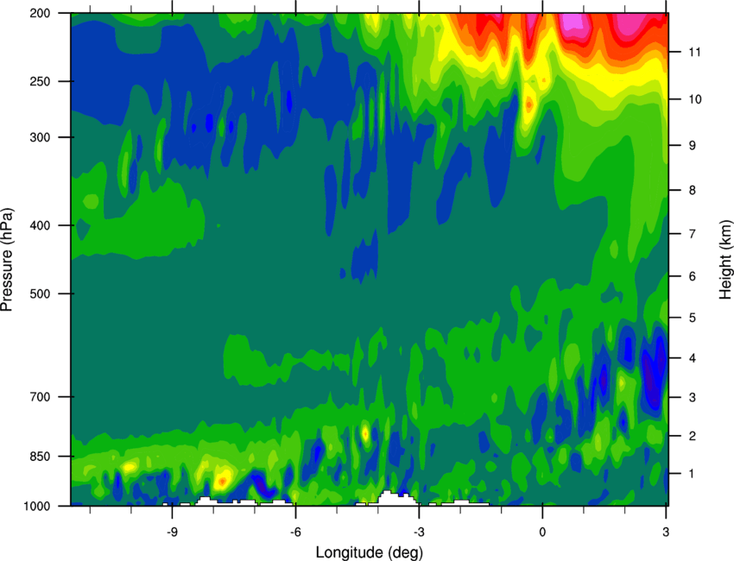The image size is (734, 561).
Task: Select the 500 hPa tick label
Action: (40, 293)
